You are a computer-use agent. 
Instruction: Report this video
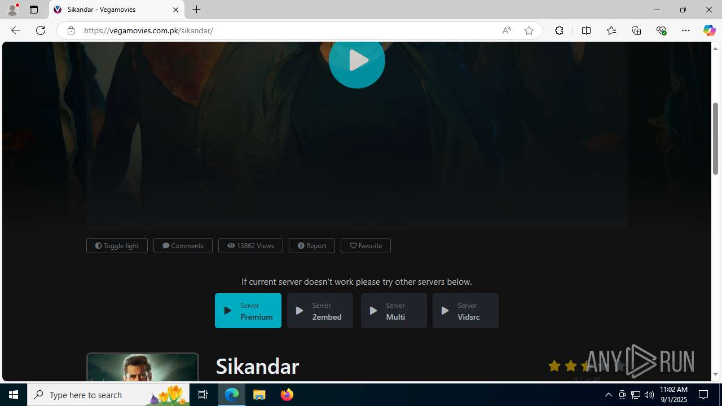pyautogui.click(x=312, y=245)
